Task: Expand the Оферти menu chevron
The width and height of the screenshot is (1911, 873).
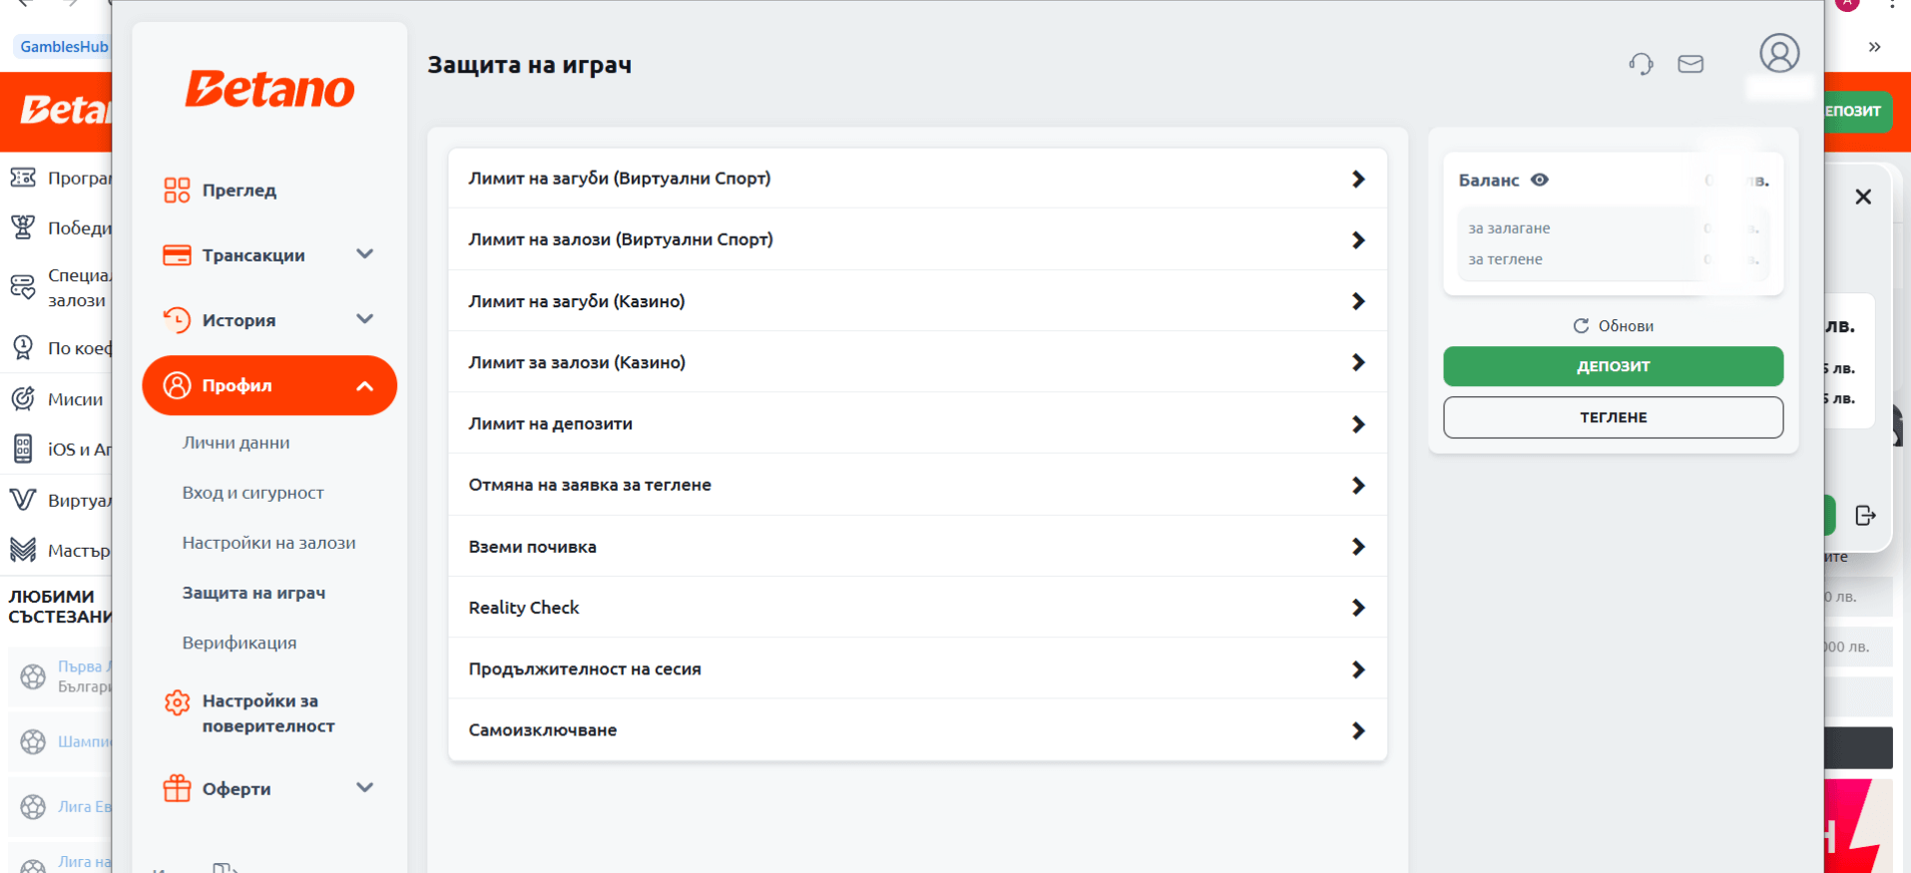Action: (365, 788)
